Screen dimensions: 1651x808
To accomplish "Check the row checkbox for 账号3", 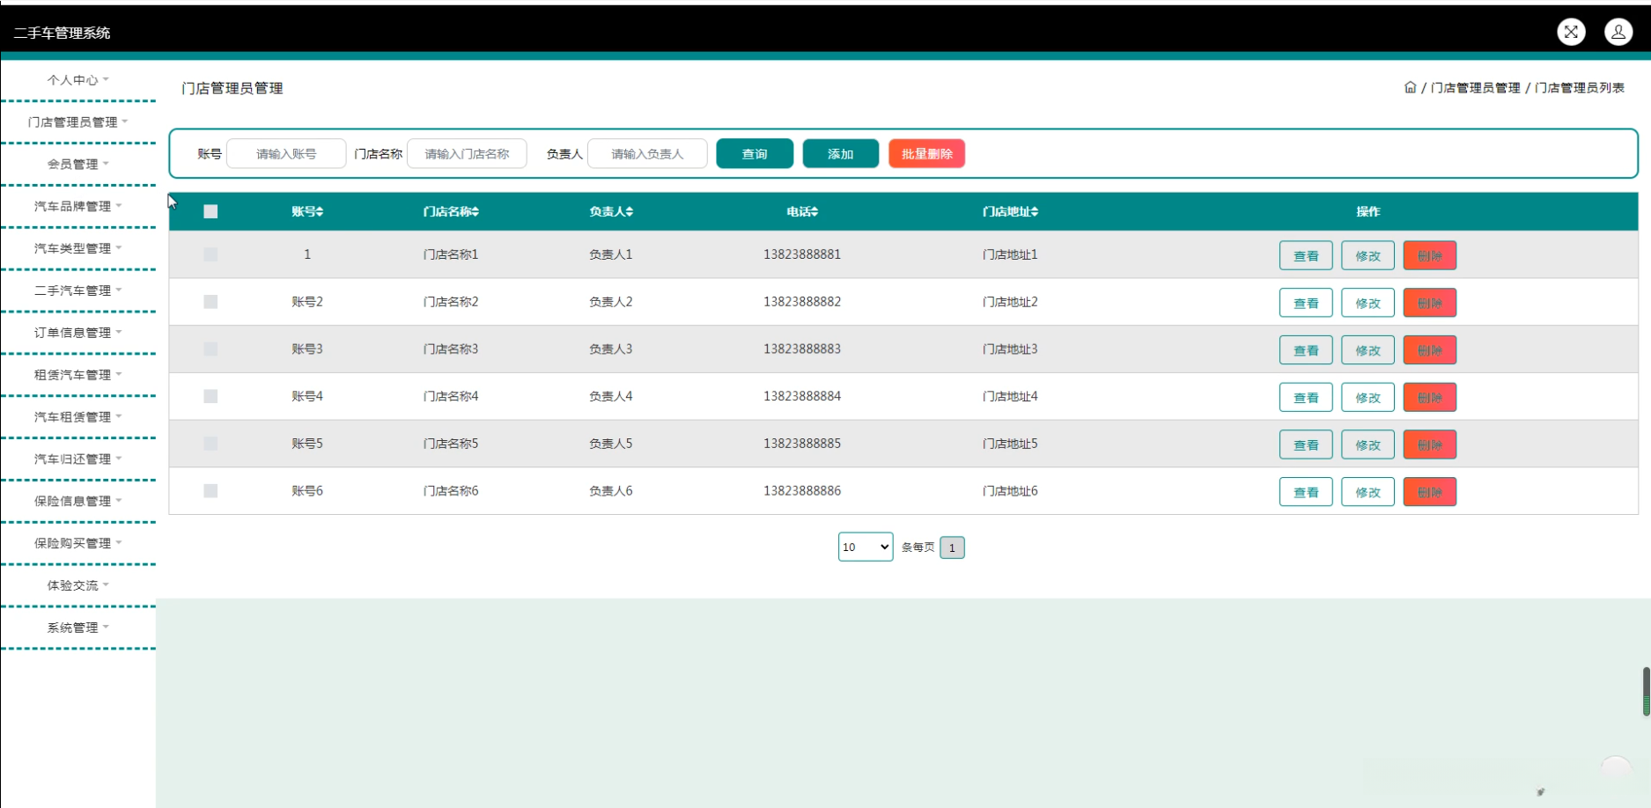I will [210, 349].
